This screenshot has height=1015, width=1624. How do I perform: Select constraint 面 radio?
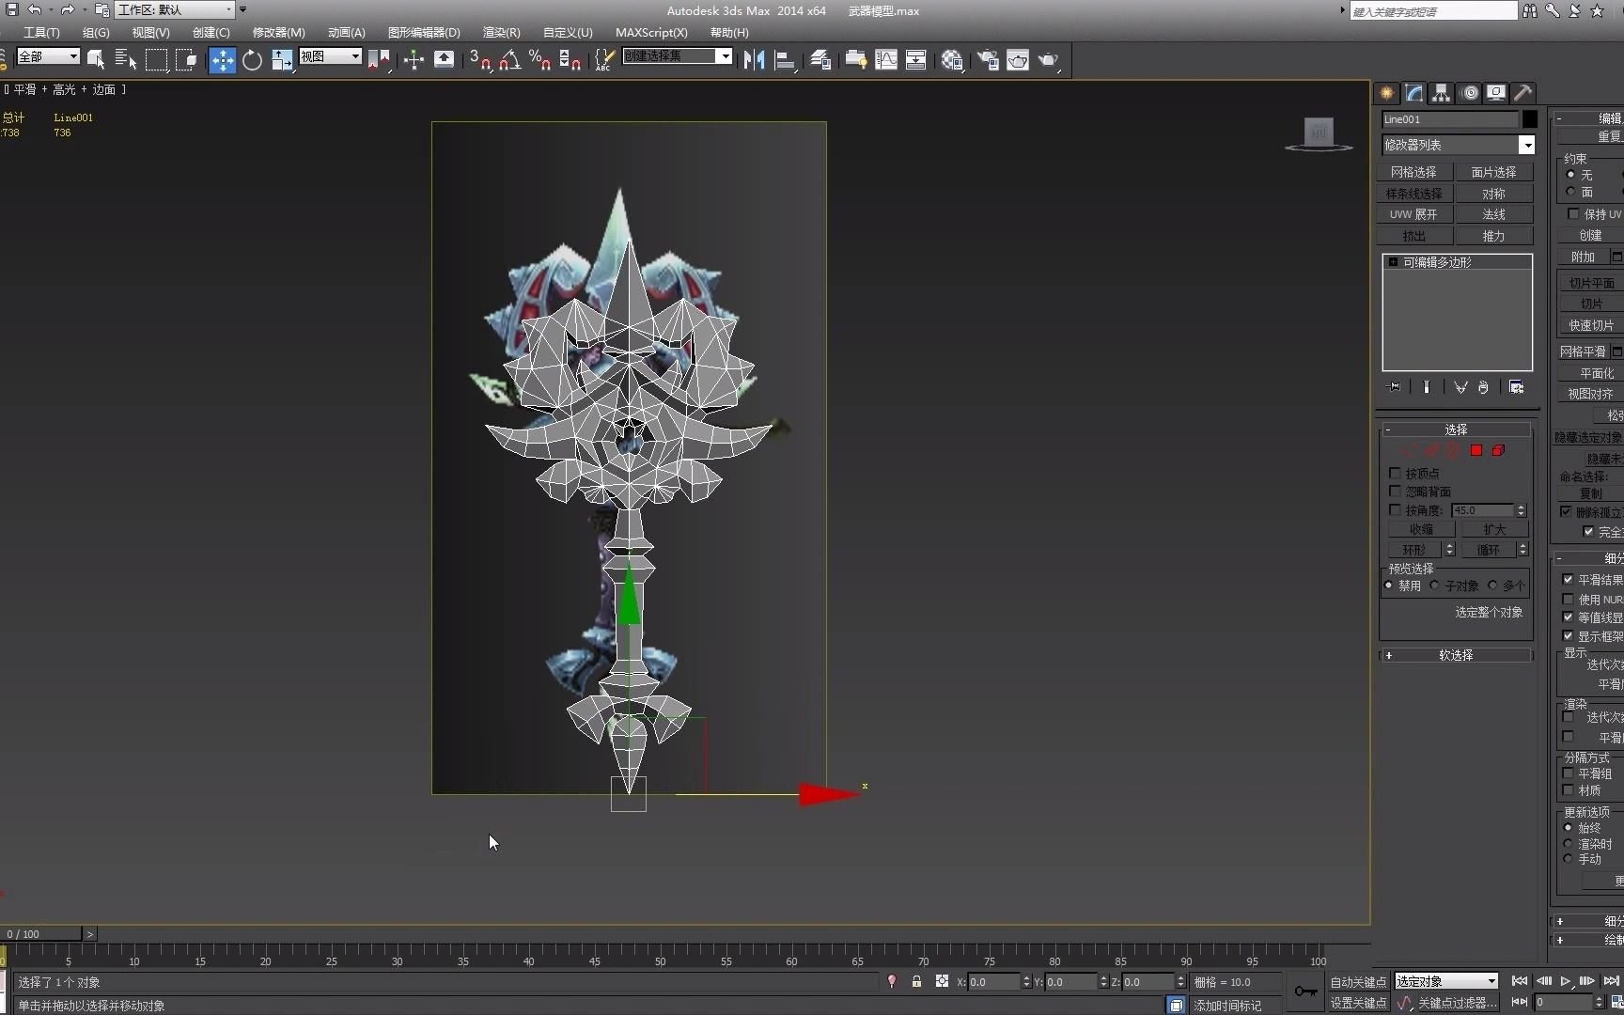(1570, 192)
